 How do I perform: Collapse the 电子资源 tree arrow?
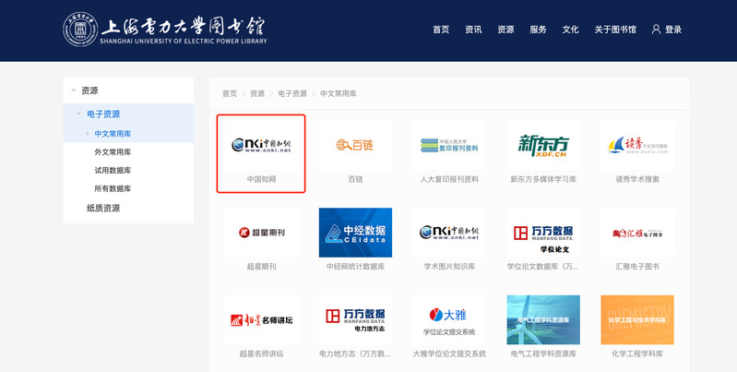click(x=79, y=114)
